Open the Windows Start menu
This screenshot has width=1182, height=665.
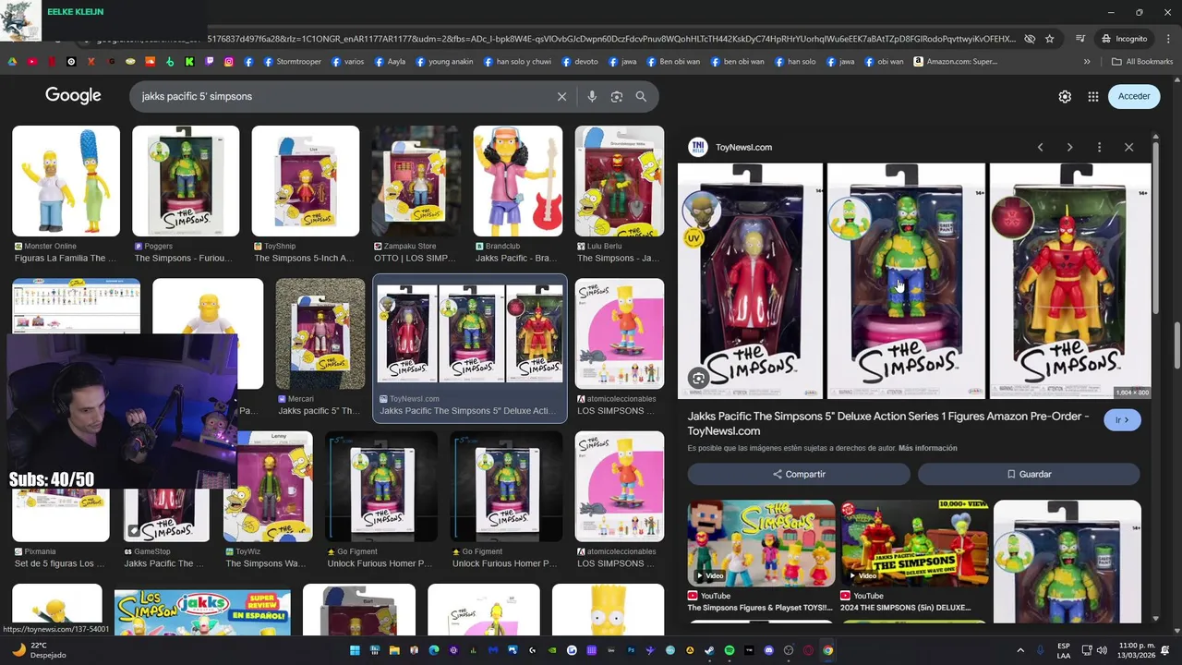tap(355, 650)
